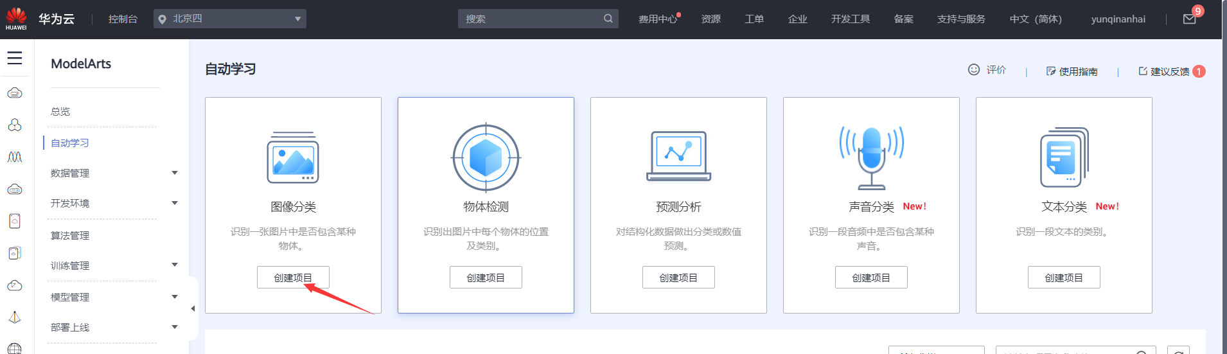Click the location pin icon beside 北京四
Screen dimensions: 1227x354
click(x=162, y=19)
